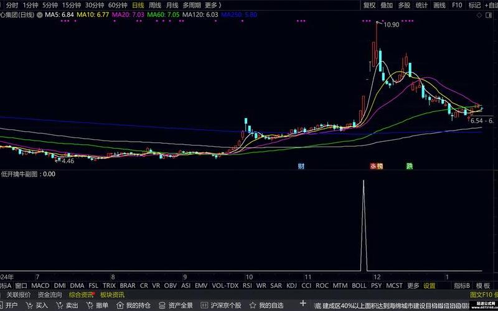The width and height of the screenshot is (498, 311).
Task: Click the 设置 settings button for indicators
Action: coord(430,285)
